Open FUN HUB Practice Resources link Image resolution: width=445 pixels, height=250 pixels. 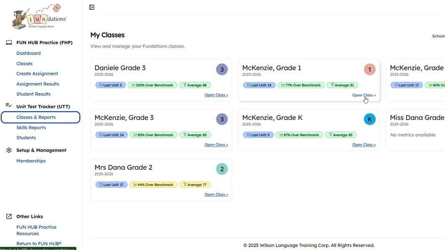(36, 230)
